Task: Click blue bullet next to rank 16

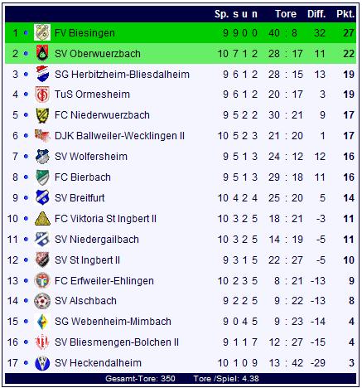Action: pyautogui.click(x=26, y=342)
